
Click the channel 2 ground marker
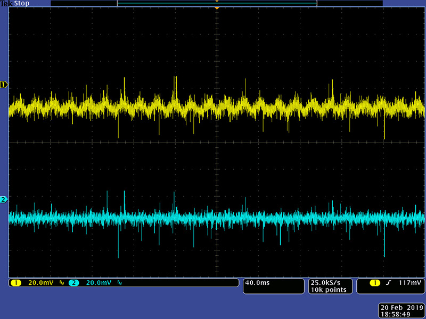[x=4, y=199]
